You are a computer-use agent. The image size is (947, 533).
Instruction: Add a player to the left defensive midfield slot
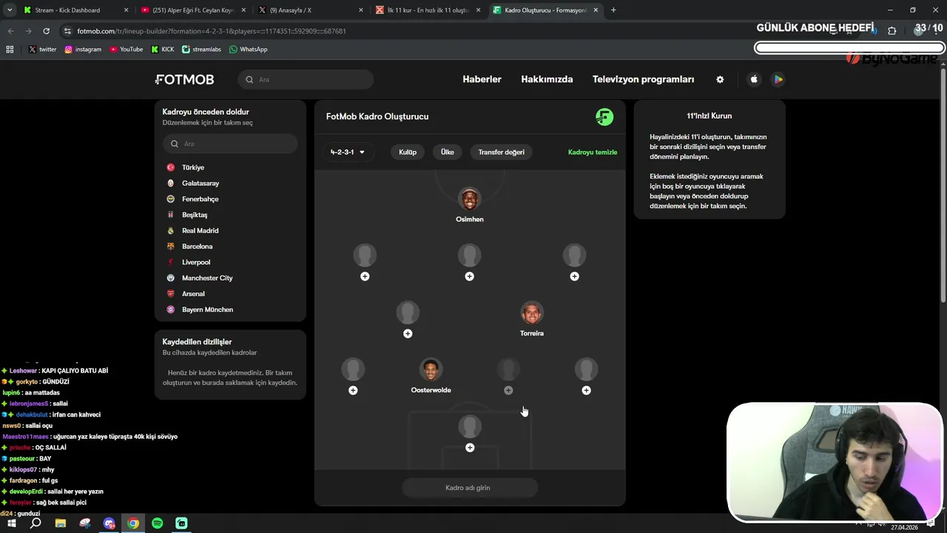[408, 334]
